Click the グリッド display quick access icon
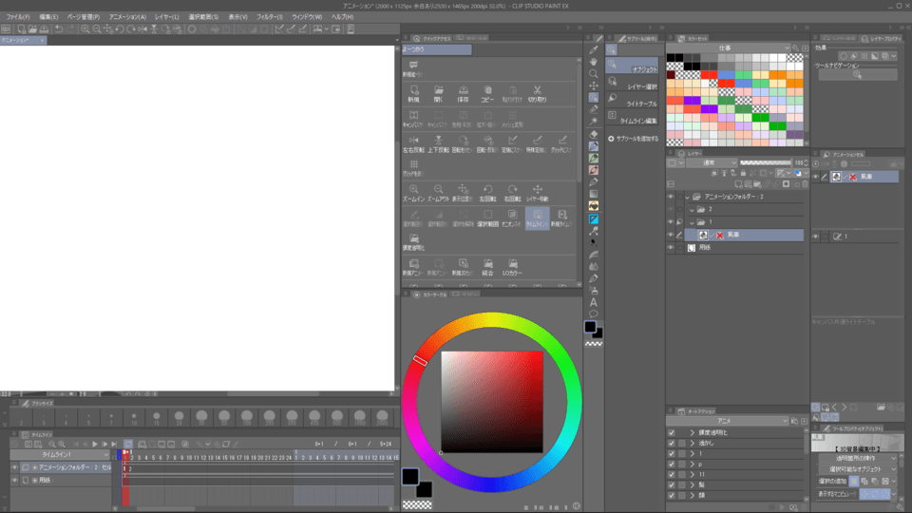 tap(413, 168)
